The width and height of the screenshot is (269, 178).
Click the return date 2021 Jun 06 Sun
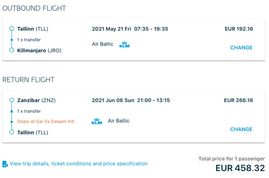(113, 100)
